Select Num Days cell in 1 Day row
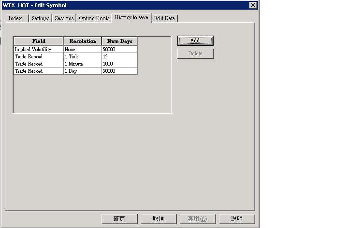 pyautogui.click(x=120, y=71)
